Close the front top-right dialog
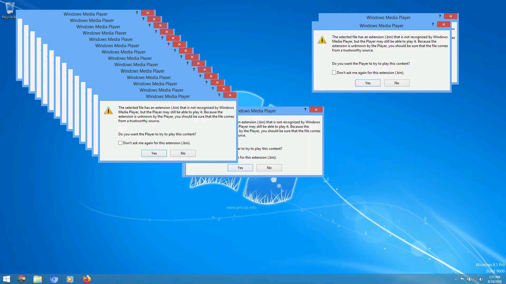The image size is (506, 284). coord(444,24)
